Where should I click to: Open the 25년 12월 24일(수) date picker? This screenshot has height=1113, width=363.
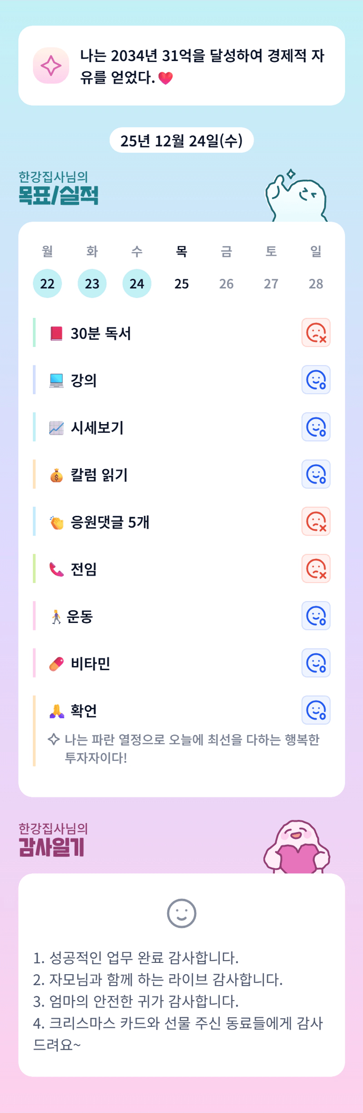point(181,140)
